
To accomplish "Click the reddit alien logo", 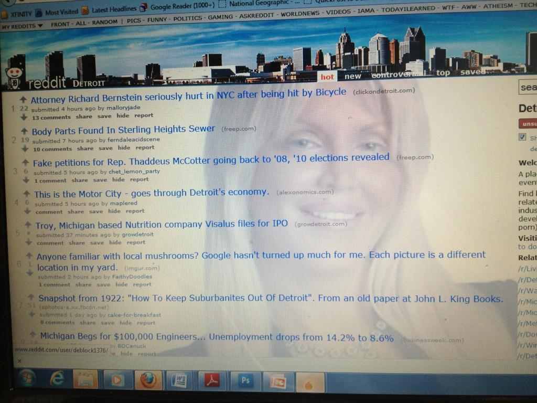I will tap(14, 78).
